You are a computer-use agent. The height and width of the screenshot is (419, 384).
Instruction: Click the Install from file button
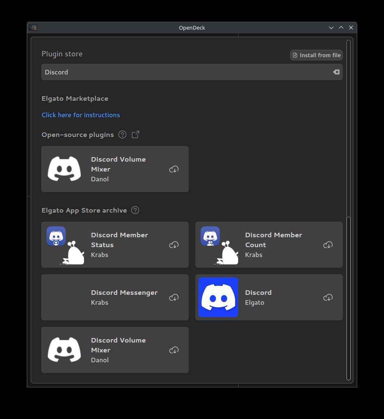click(x=316, y=55)
